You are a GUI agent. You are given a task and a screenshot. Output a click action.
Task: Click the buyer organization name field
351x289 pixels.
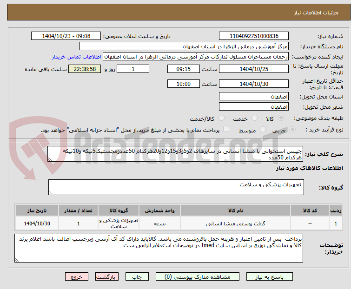tap(184, 46)
